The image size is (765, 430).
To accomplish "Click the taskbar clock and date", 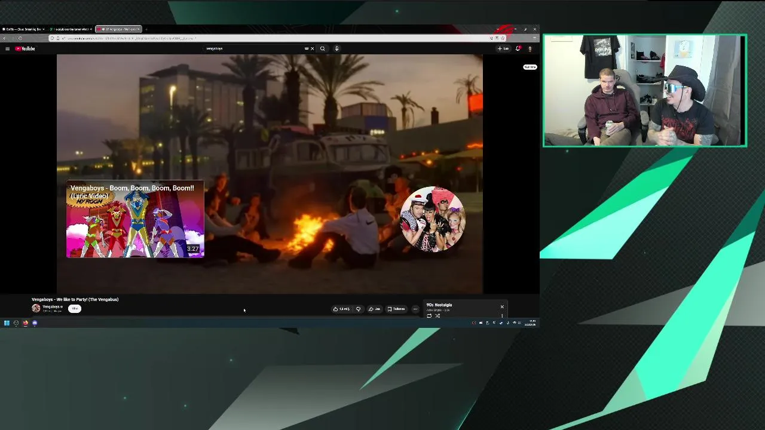I will coord(531,323).
